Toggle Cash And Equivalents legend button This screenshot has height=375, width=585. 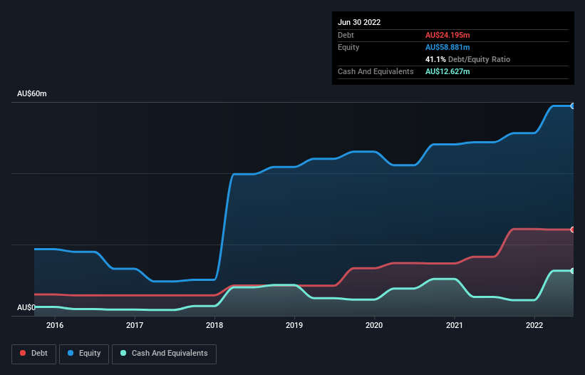[x=164, y=354]
